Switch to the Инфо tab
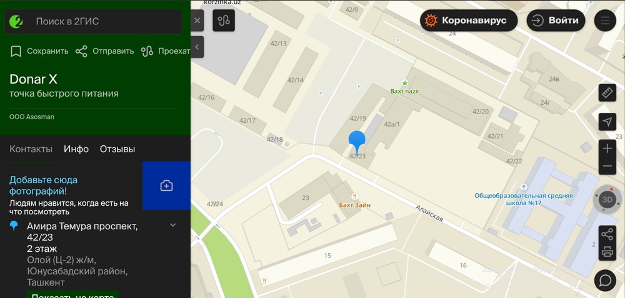Image resolution: width=625 pixels, height=298 pixels. (76, 149)
